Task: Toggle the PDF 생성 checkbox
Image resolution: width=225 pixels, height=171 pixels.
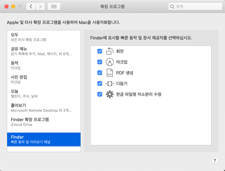Action: coord(100,73)
